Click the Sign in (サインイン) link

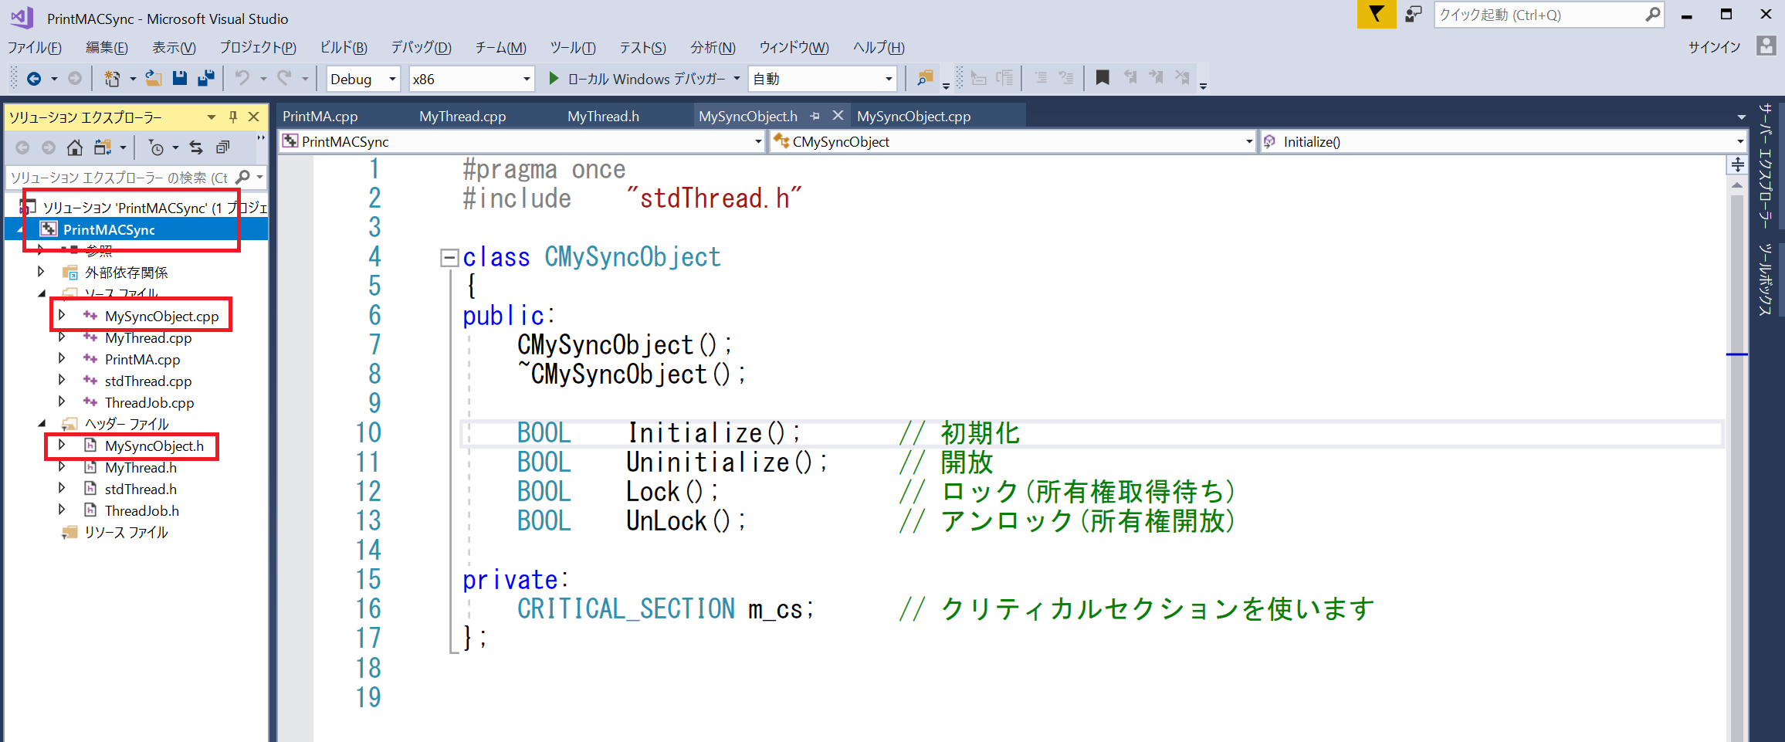click(1714, 47)
